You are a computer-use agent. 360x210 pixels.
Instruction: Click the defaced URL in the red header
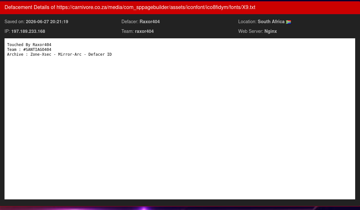156,7
